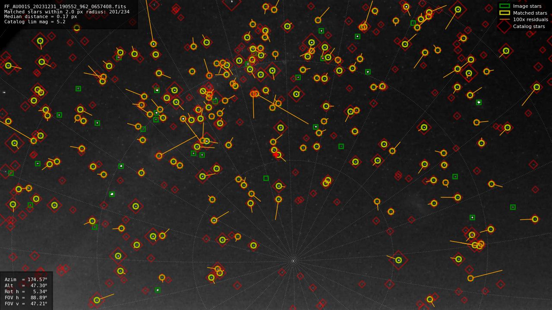Click the yellow Matched stars legend square
This screenshot has width=552, height=310.
pos(505,13)
